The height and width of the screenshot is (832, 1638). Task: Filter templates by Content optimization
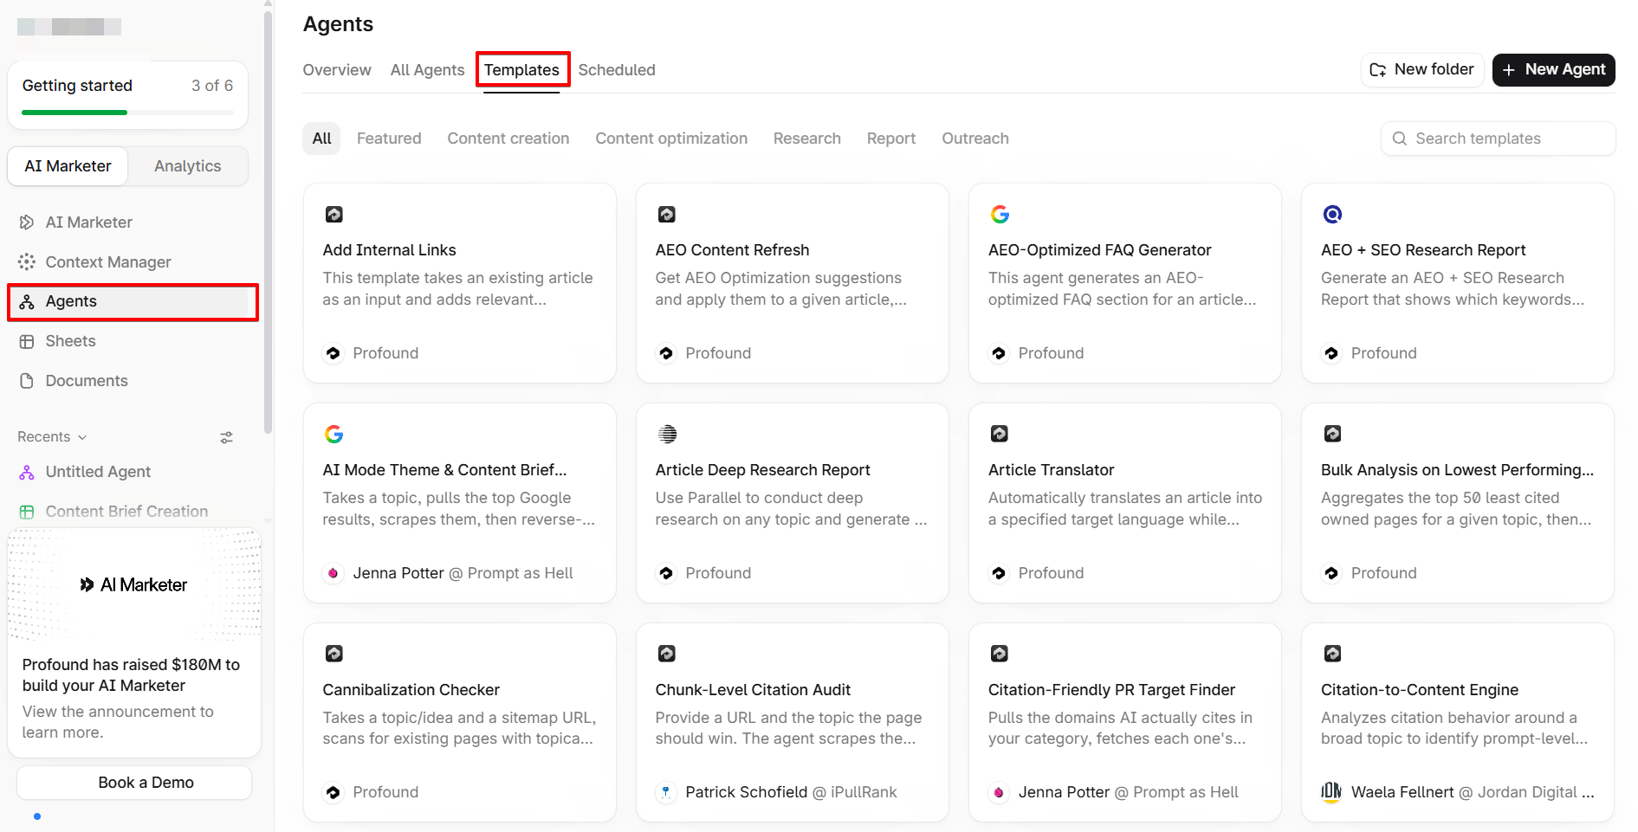(x=671, y=139)
